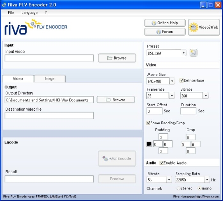Open the ? help menu
The height and width of the screenshot is (201, 223).
tap(46, 13)
